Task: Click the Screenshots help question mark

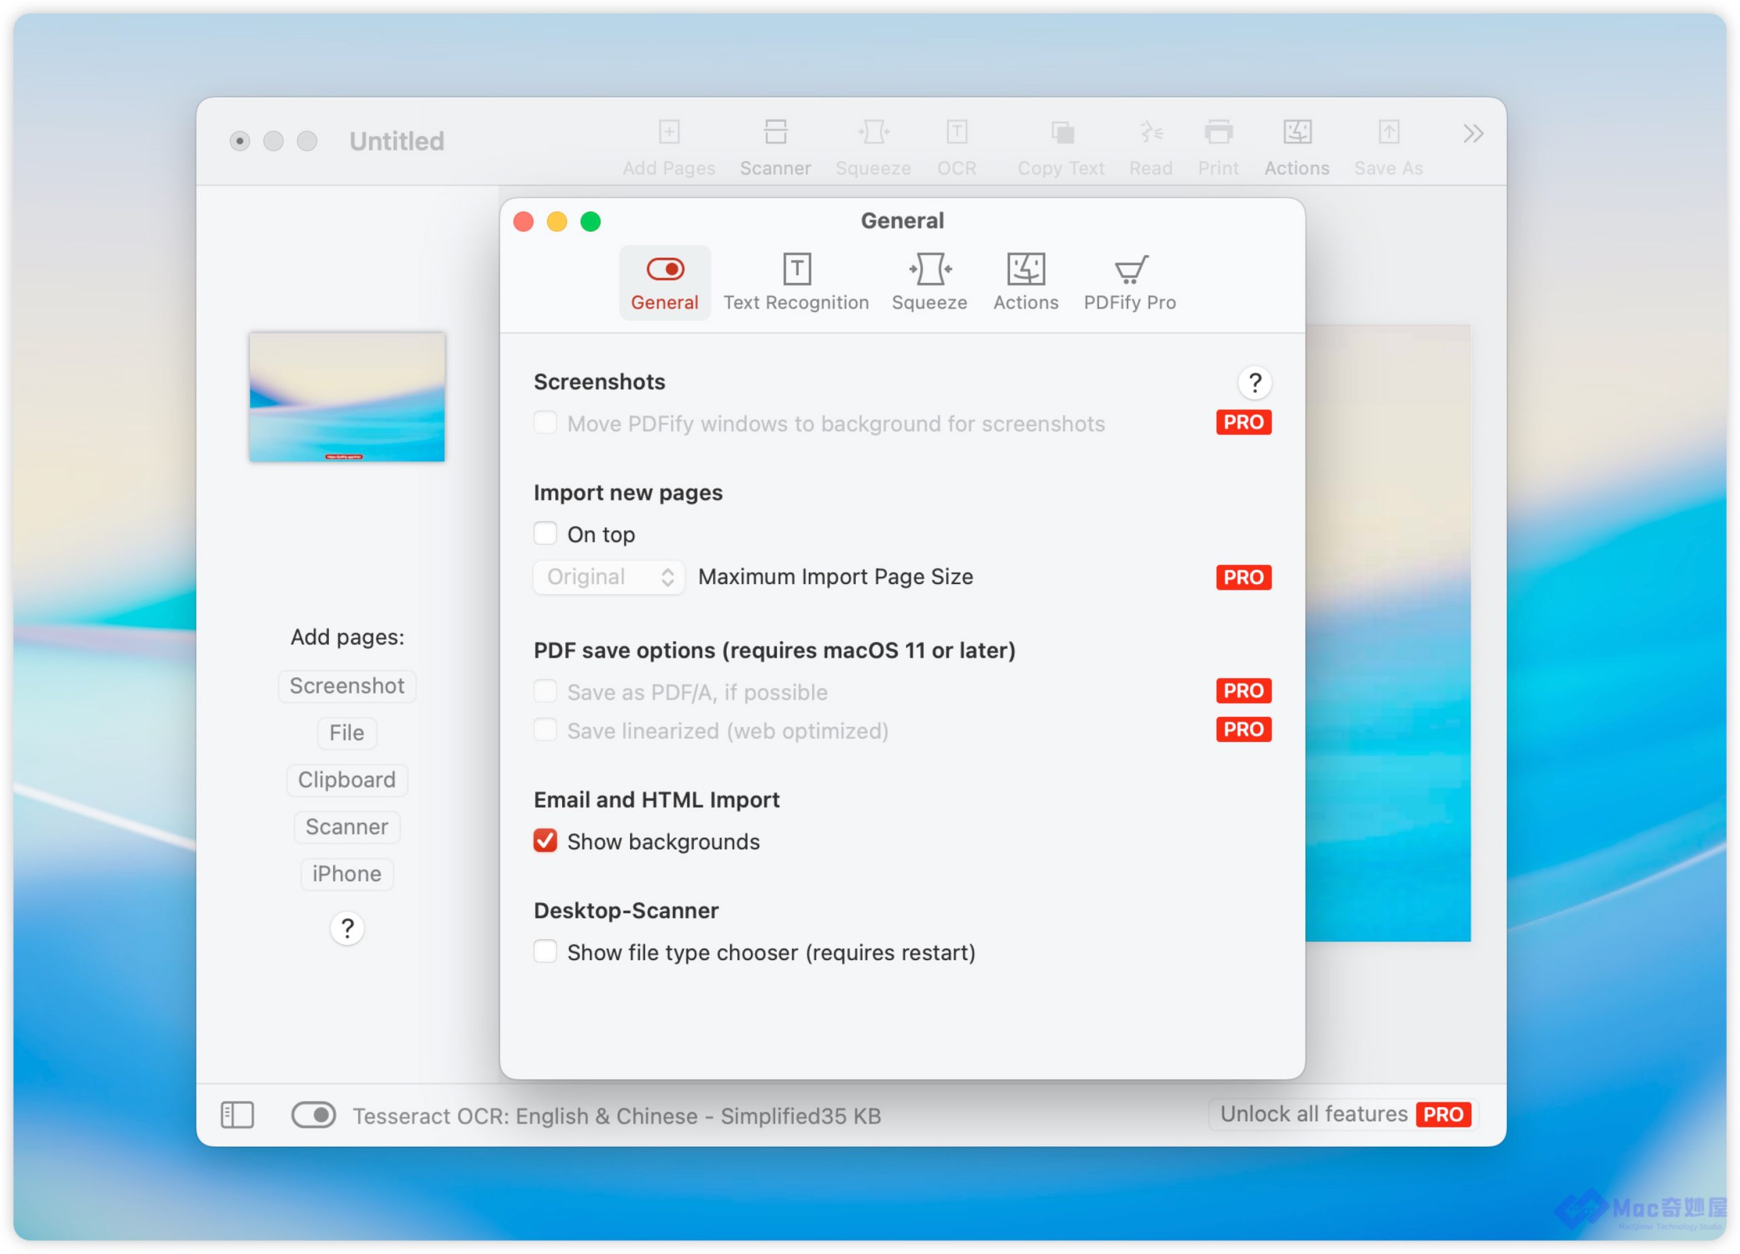Action: (1255, 382)
